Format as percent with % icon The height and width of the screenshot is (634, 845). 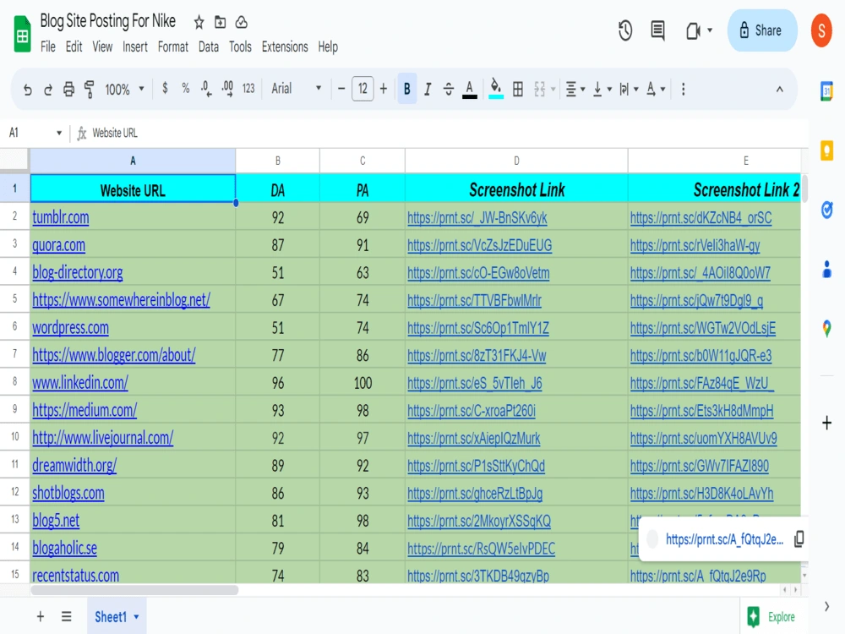185,88
